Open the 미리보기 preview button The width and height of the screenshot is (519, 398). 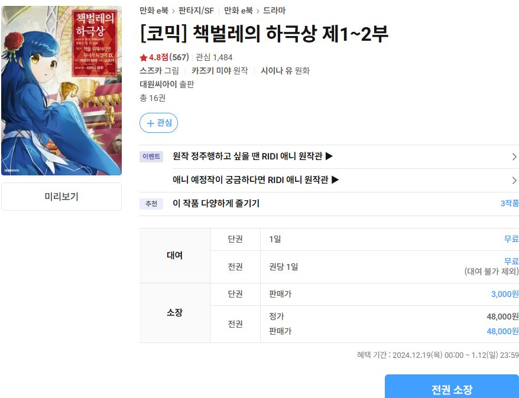click(61, 197)
